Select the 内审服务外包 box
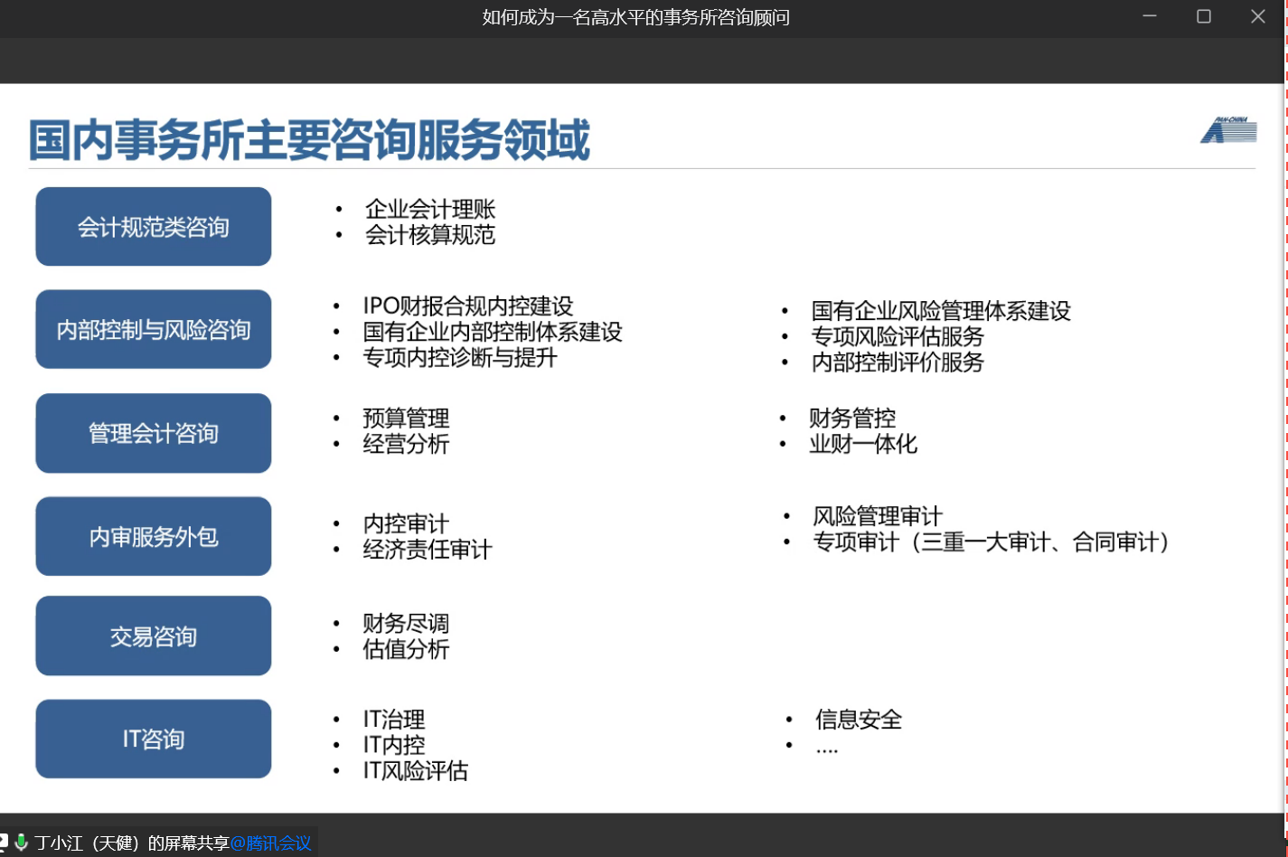The image size is (1288, 857). tap(154, 537)
